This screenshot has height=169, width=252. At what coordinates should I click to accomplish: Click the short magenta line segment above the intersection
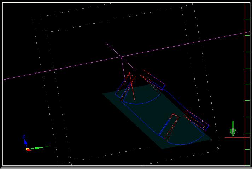(113, 49)
